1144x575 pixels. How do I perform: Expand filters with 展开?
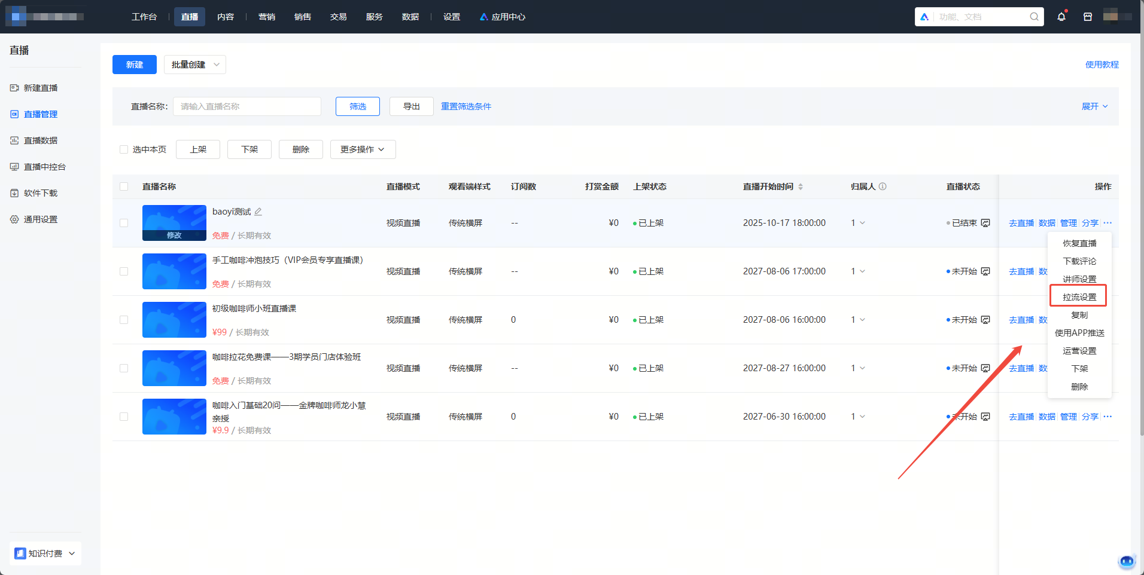1094,106
